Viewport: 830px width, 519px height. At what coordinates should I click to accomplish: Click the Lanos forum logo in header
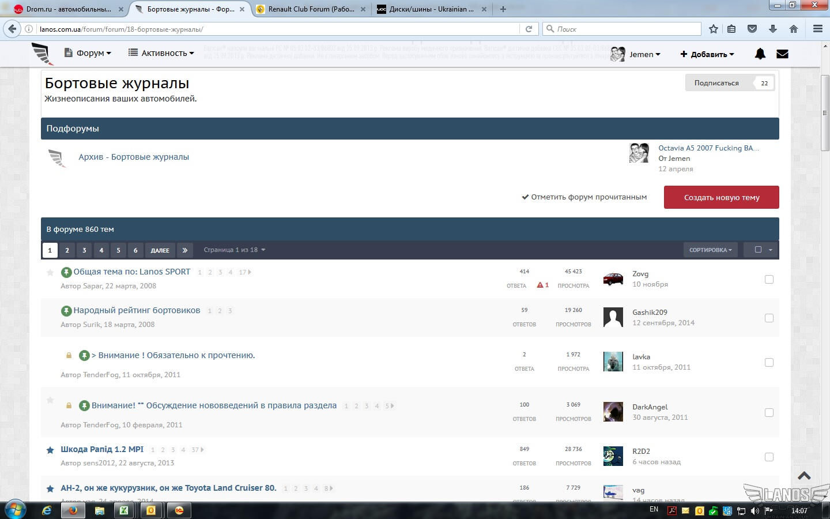43,54
